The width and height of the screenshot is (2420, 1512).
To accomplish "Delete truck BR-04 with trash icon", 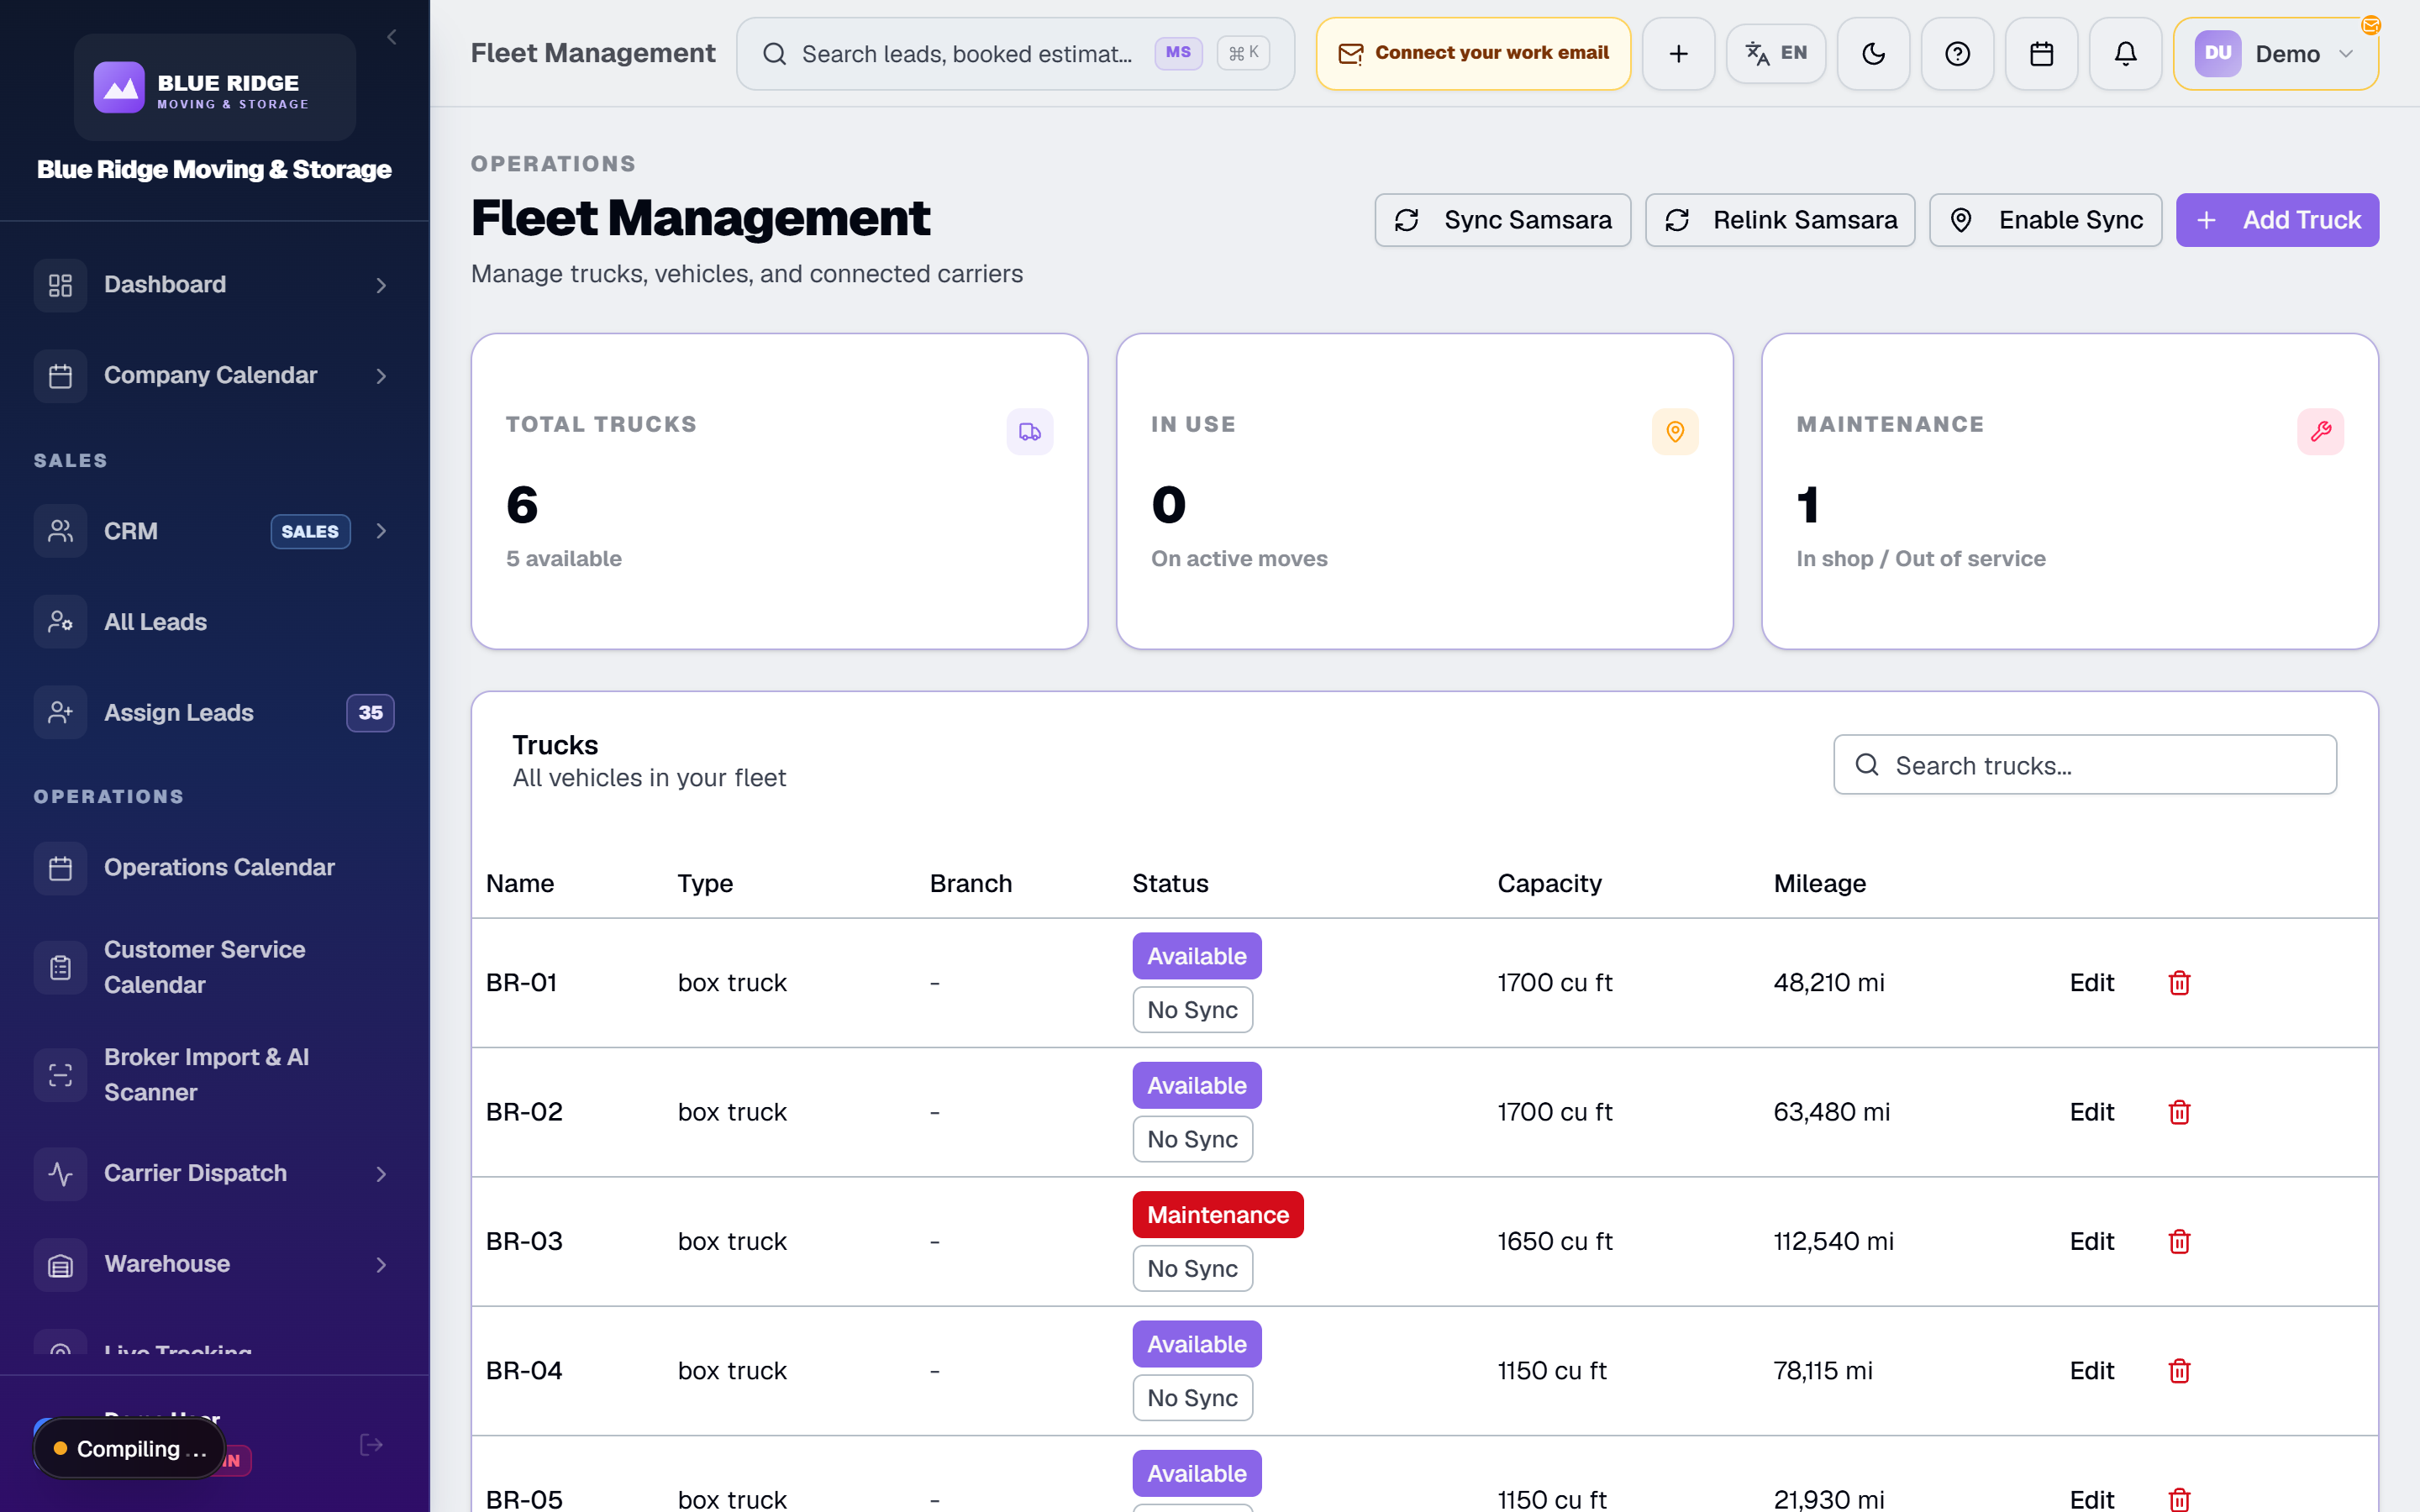I will (x=2179, y=1371).
